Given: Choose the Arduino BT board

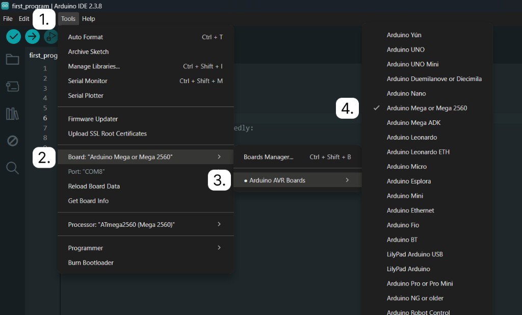Looking at the screenshot, I should point(428,240).
